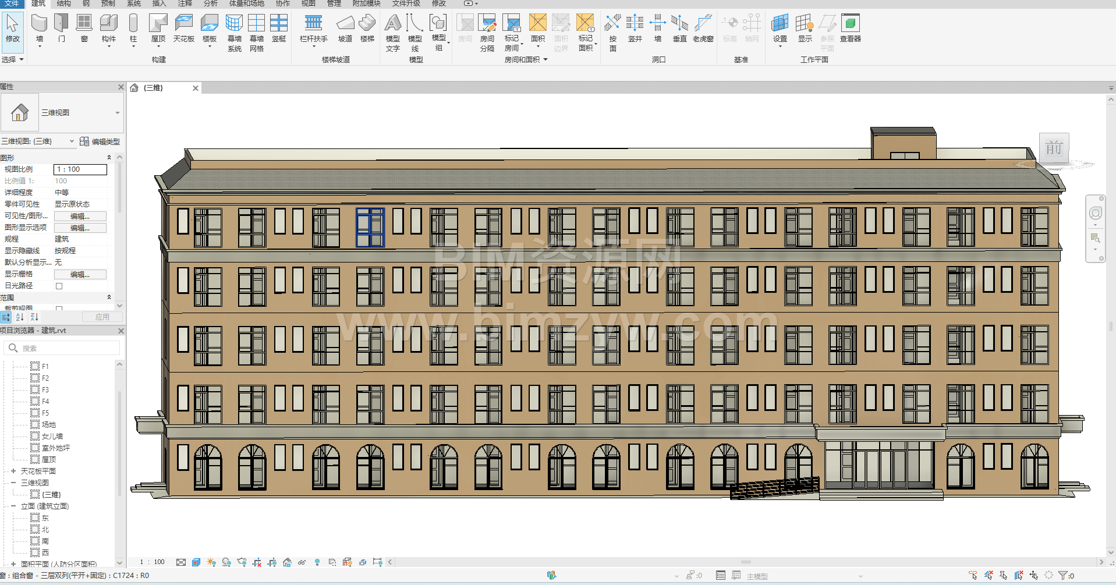Open the 三维视图 type selector dropdown
The width and height of the screenshot is (1116, 585).
[117, 113]
